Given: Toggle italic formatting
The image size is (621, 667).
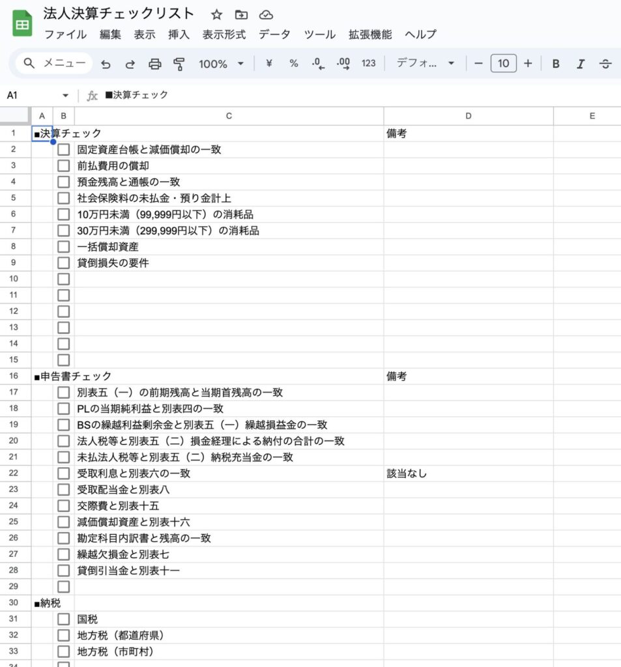Looking at the screenshot, I should (x=581, y=64).
